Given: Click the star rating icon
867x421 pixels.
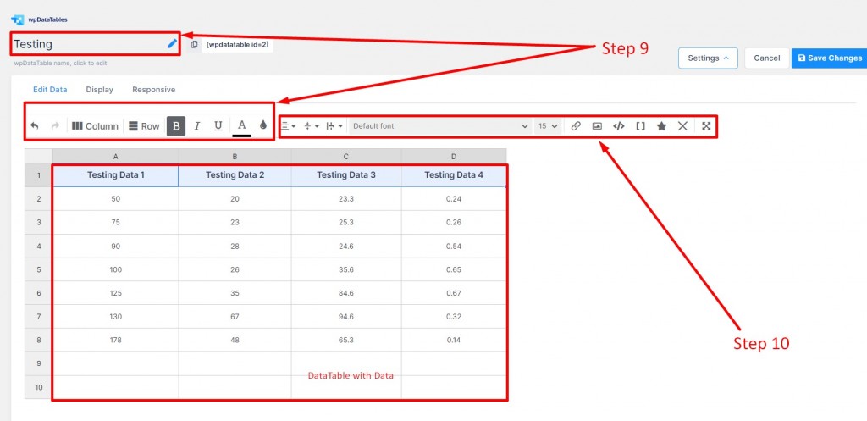Looking at the screenshot, I should click(x=661, y=126).
